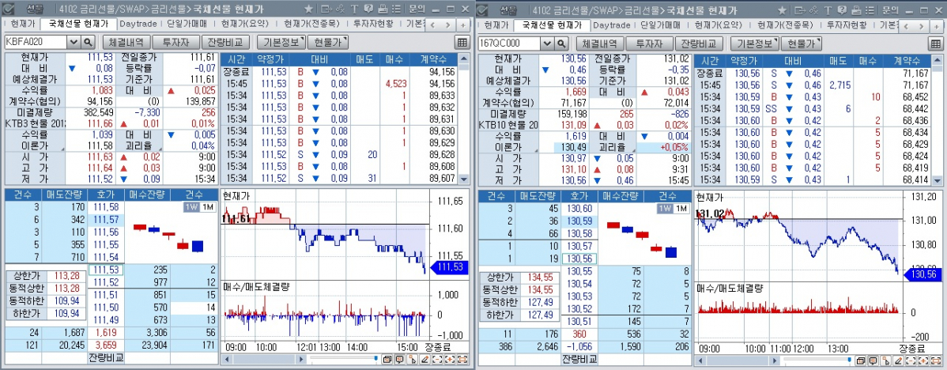Image resolution: width=947 pixels, height=370 pixels.
Task: Click the list icon in right title bar
Action: tap(869, 9)
